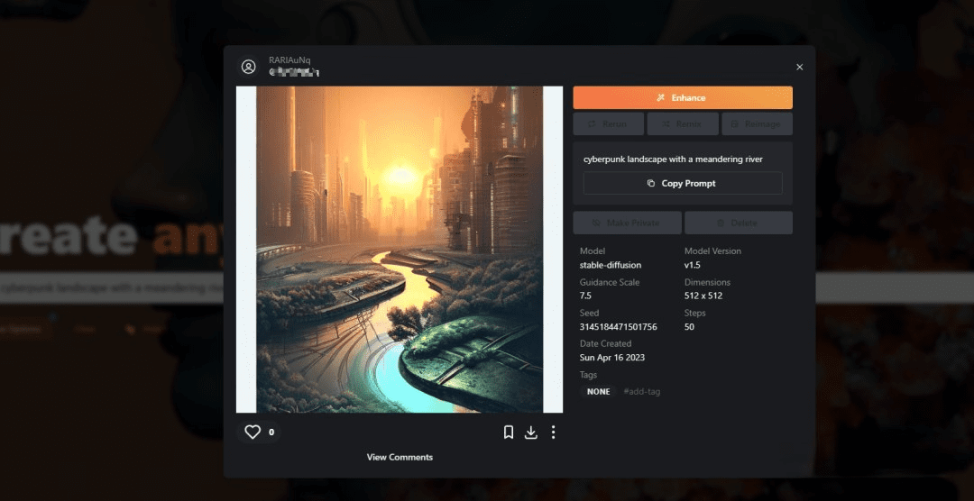974x501 pixels.
Task: Click the NONE tag chip
Action: pos(598,392)
